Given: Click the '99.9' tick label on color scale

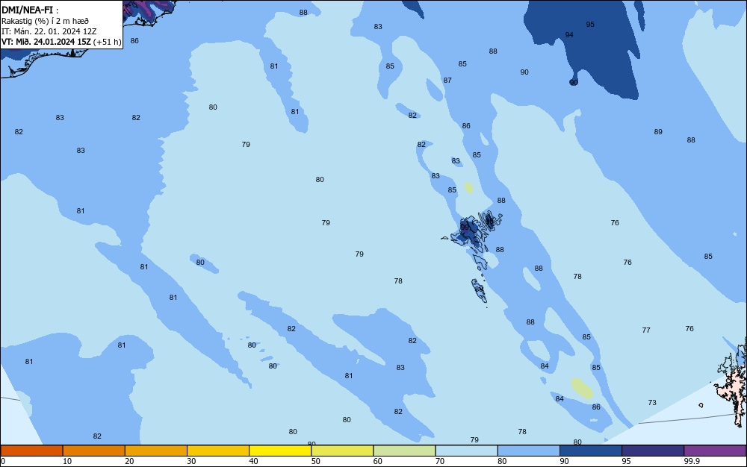Looking at the screenshot, I should [x=692, y=461].
